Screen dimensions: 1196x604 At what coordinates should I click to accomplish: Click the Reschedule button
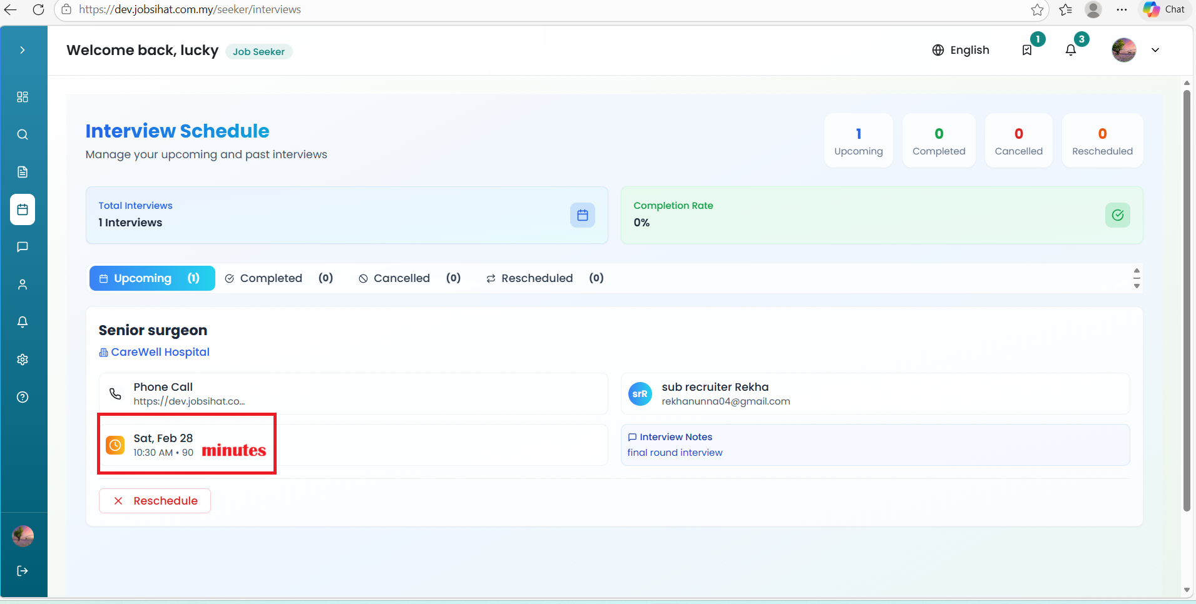155,501
